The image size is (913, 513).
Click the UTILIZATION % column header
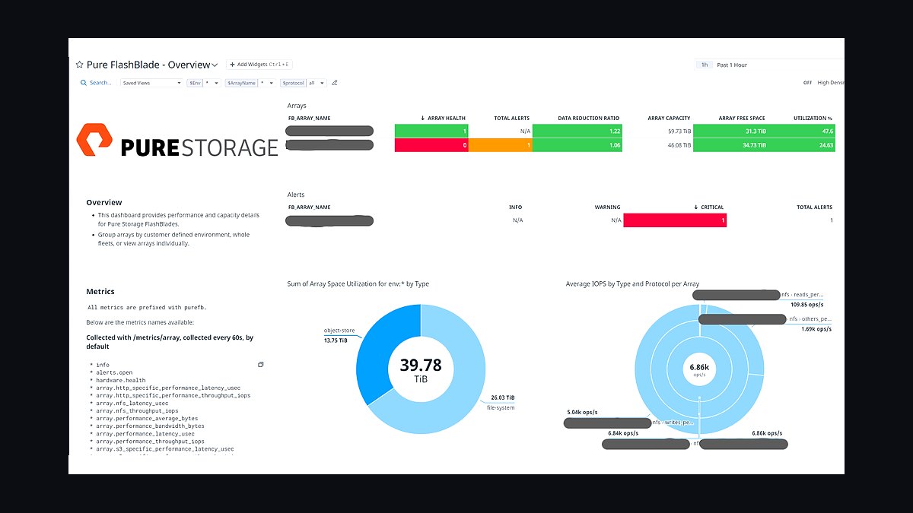point(813,119)
